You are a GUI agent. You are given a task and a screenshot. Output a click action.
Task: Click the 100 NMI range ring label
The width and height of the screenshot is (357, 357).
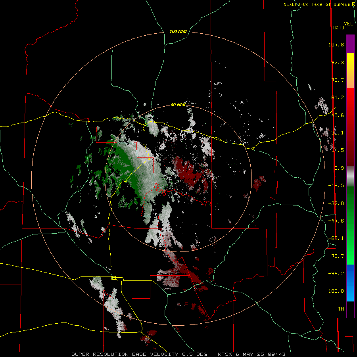[x=178, y=31]
